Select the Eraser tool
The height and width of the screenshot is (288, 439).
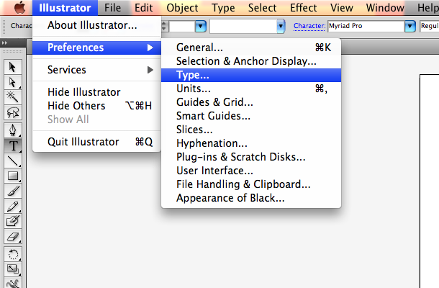click(13, 236)
